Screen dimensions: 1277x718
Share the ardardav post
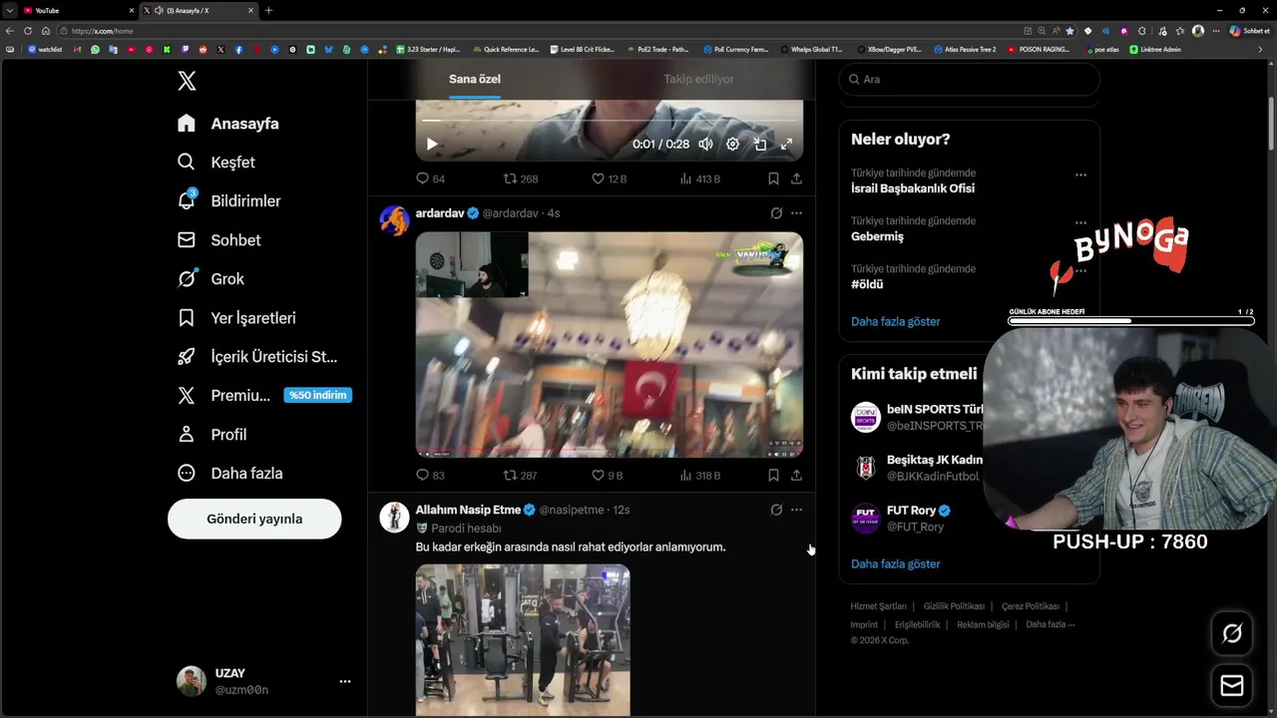[x=796, y=476]
